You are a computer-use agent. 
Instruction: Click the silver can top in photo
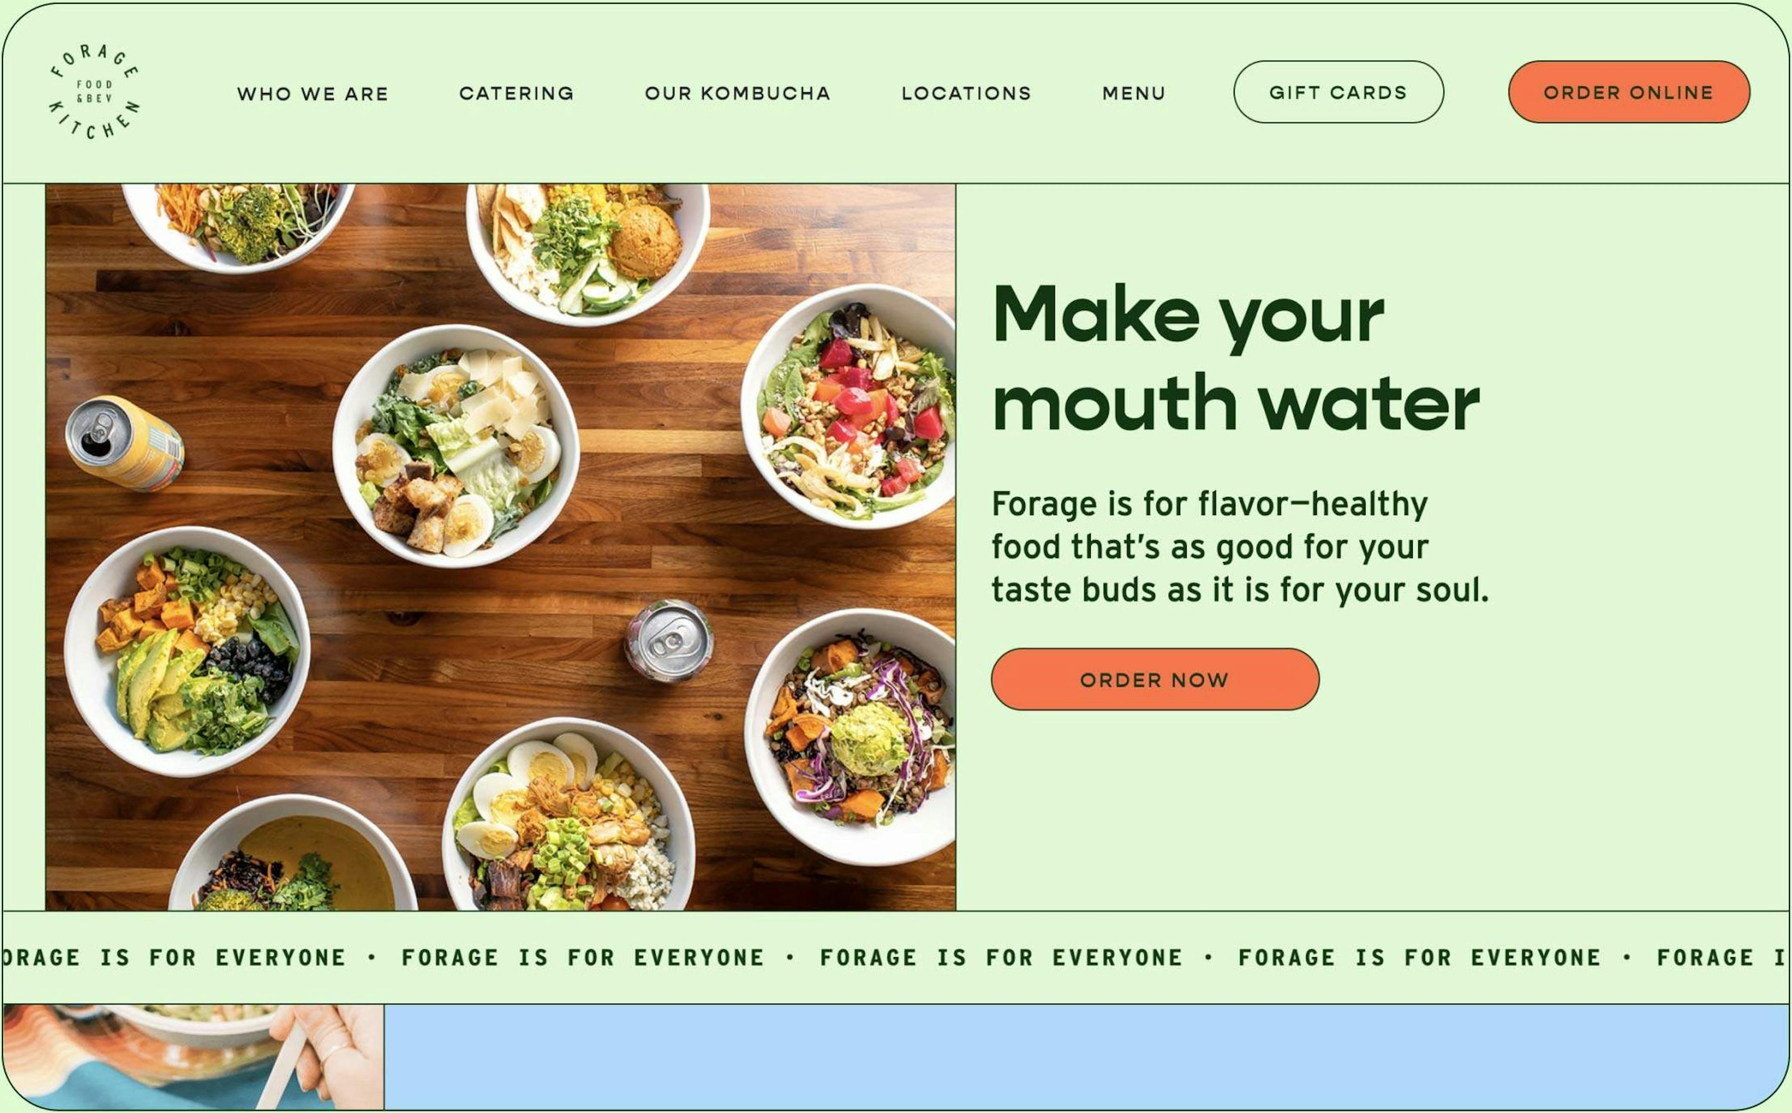coord(669,640)
